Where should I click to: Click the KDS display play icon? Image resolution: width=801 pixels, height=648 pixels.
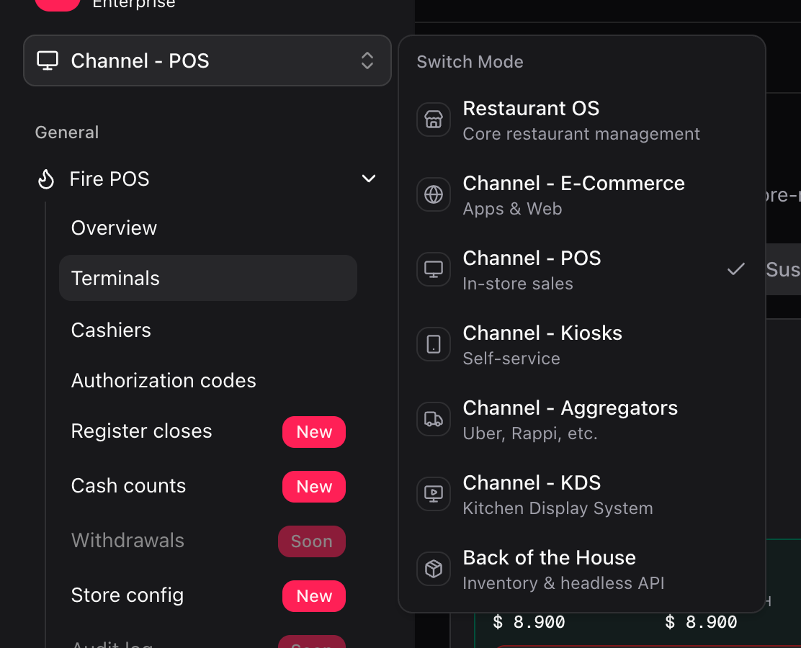pos(434,494)
